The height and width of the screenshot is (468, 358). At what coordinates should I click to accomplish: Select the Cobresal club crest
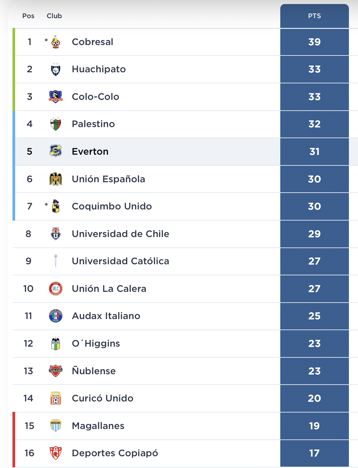[56, 42]
